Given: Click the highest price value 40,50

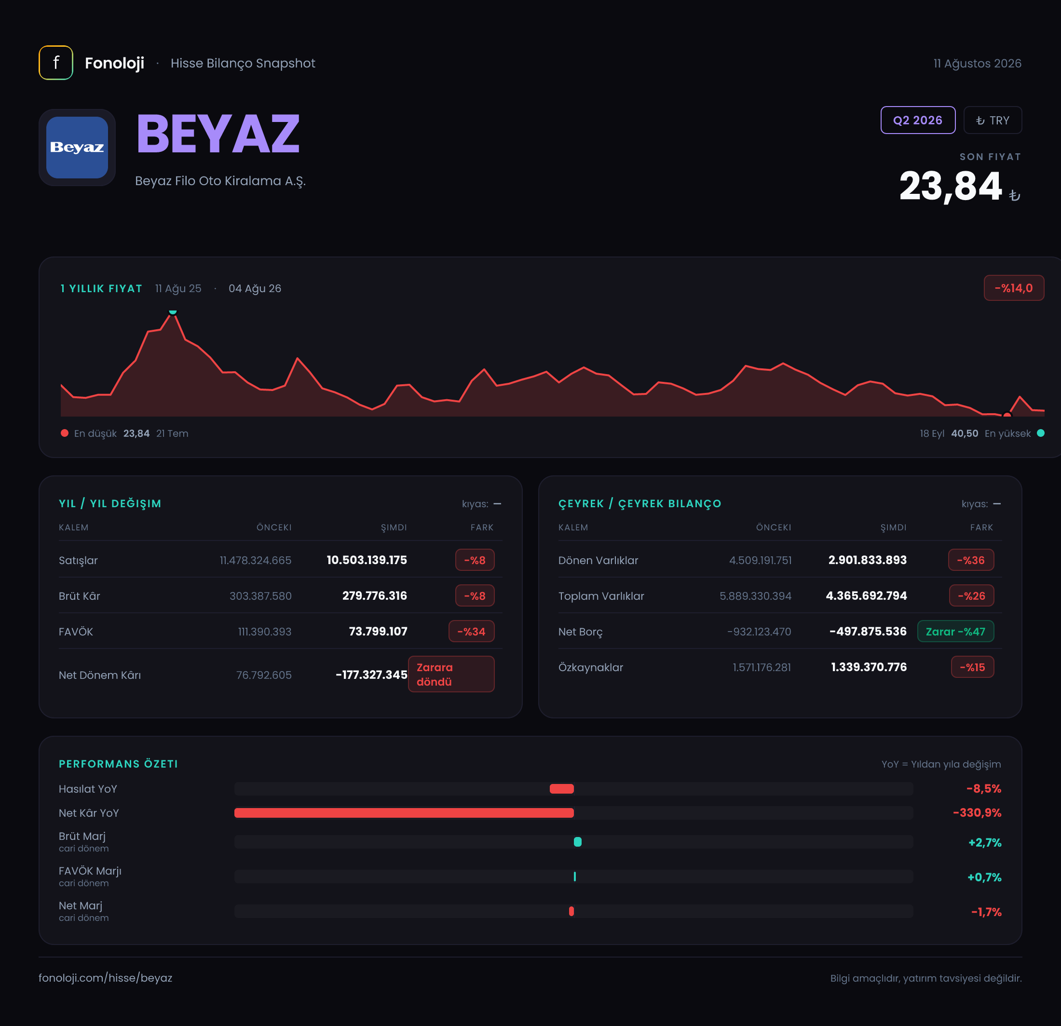Looking at the screenshot, I should tap(965, 433).
